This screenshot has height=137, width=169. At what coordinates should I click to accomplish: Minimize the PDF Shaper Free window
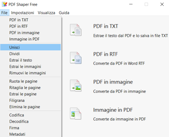coord(131,4)
